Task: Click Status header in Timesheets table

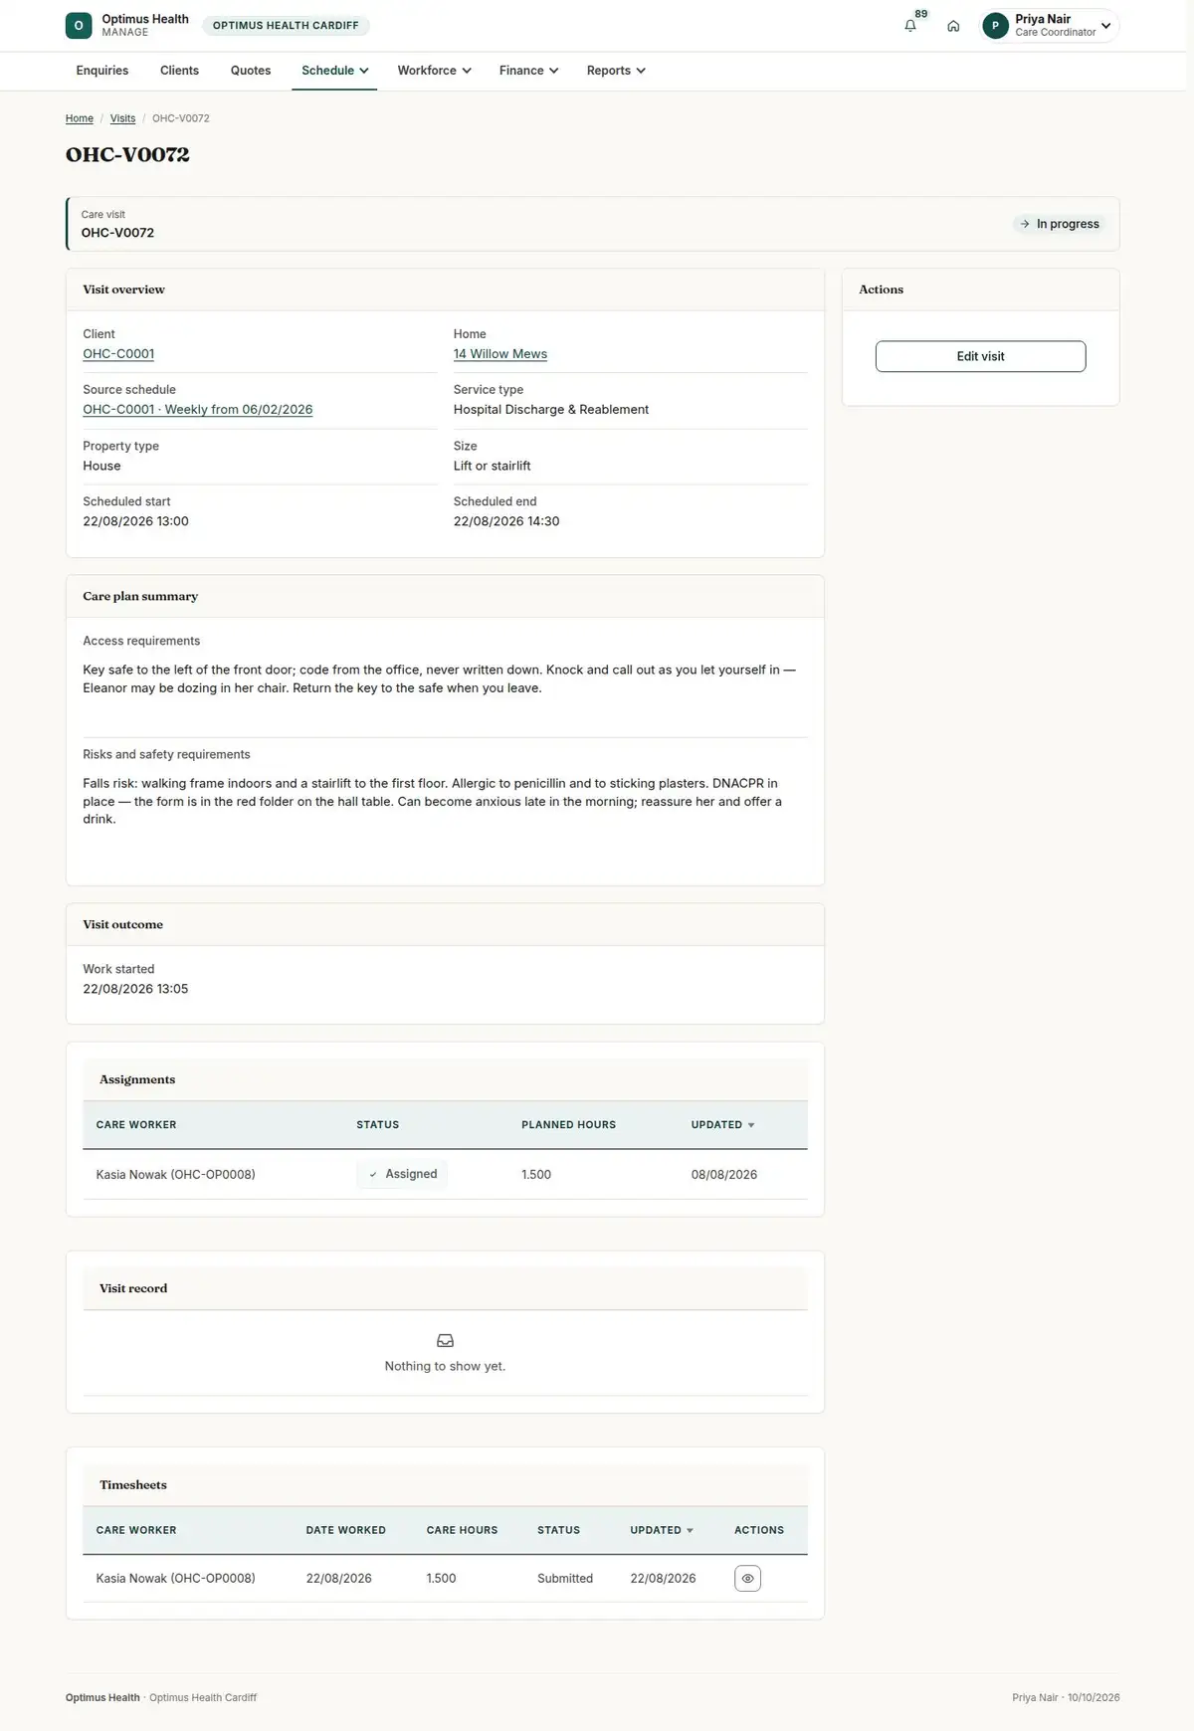Action: pos(558,1530)
